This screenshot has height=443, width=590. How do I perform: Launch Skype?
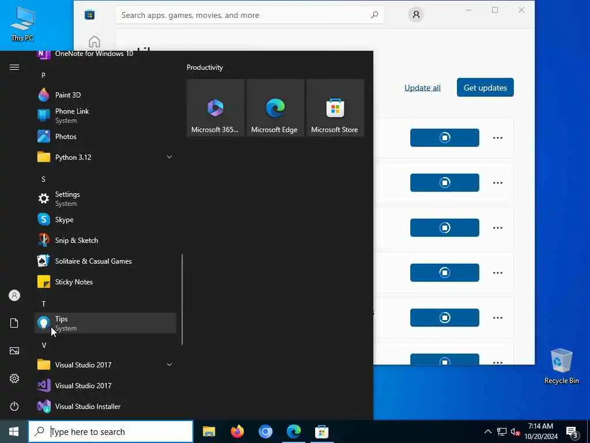[x=105, y=220]
